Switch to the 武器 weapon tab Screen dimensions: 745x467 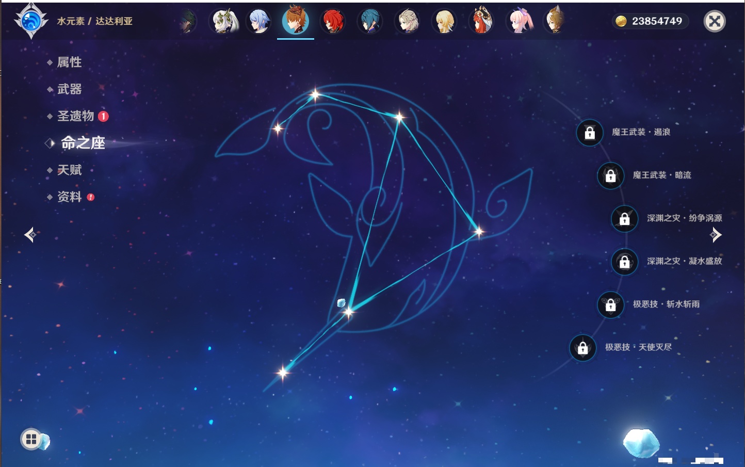(x=69, y=89)
